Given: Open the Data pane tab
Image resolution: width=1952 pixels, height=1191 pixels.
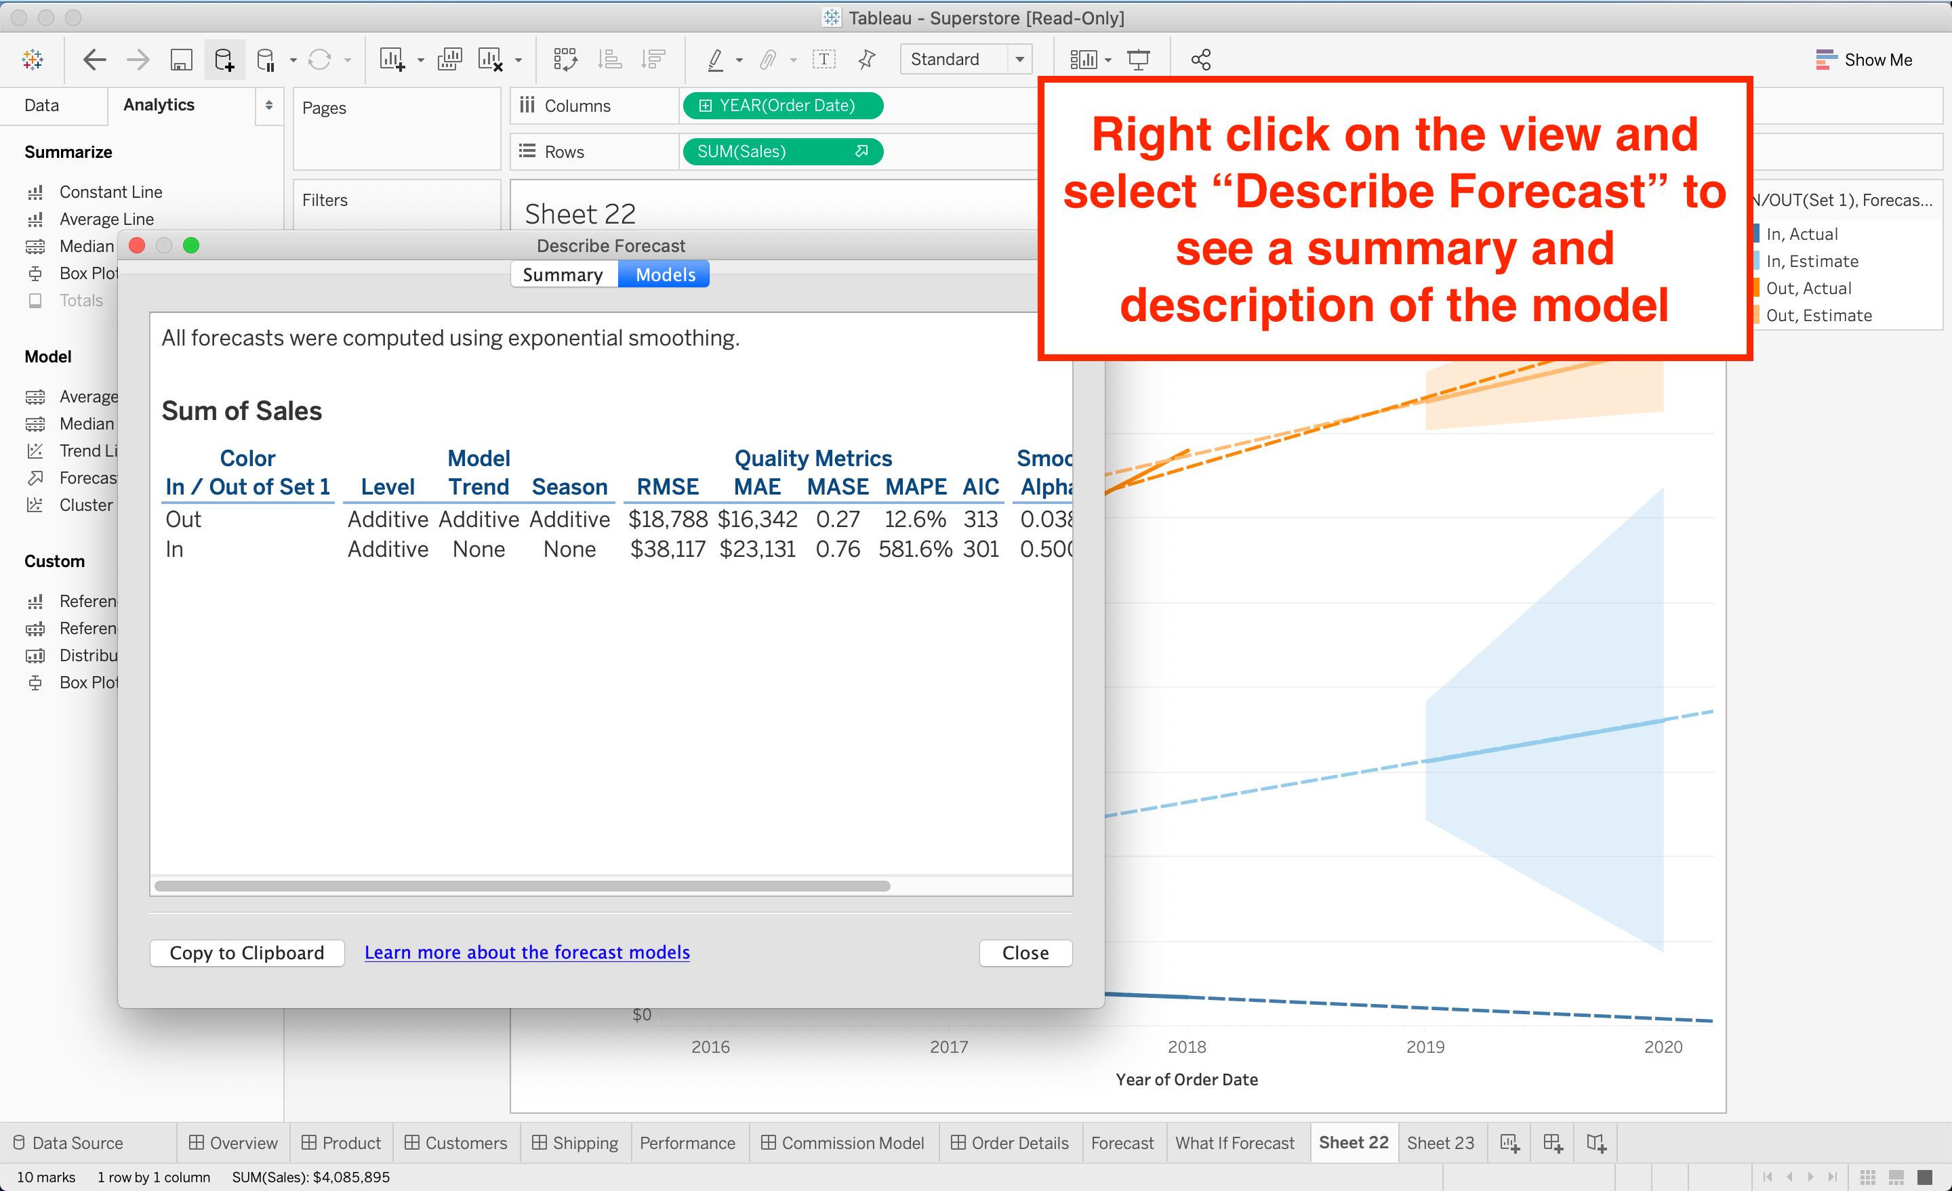Looking at the screenshot, I should tap(42, 105).
